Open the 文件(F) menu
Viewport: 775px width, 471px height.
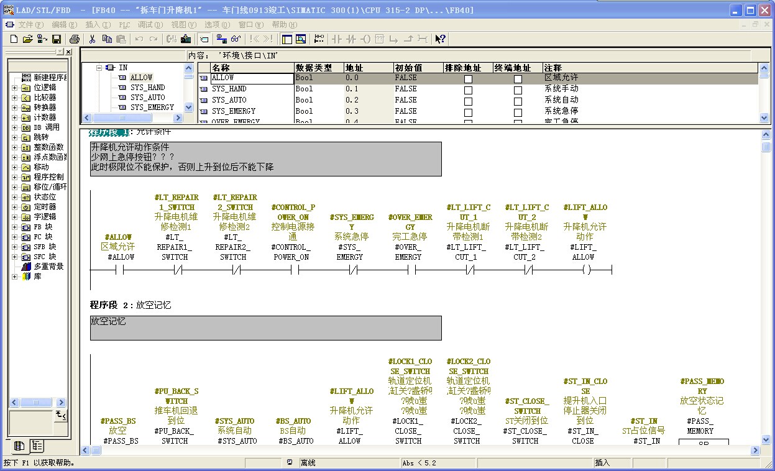click(x=31, y=24)
